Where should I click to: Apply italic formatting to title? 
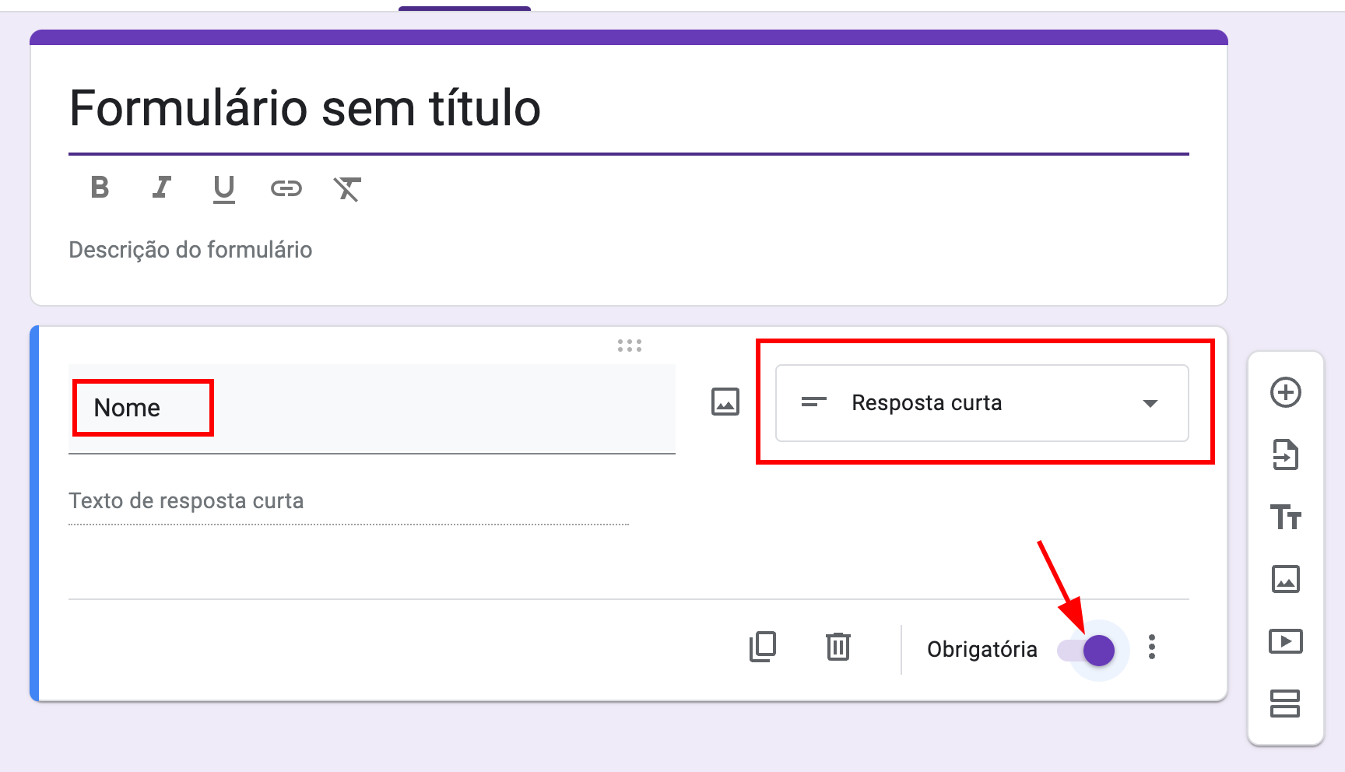(x=161, y=188)
